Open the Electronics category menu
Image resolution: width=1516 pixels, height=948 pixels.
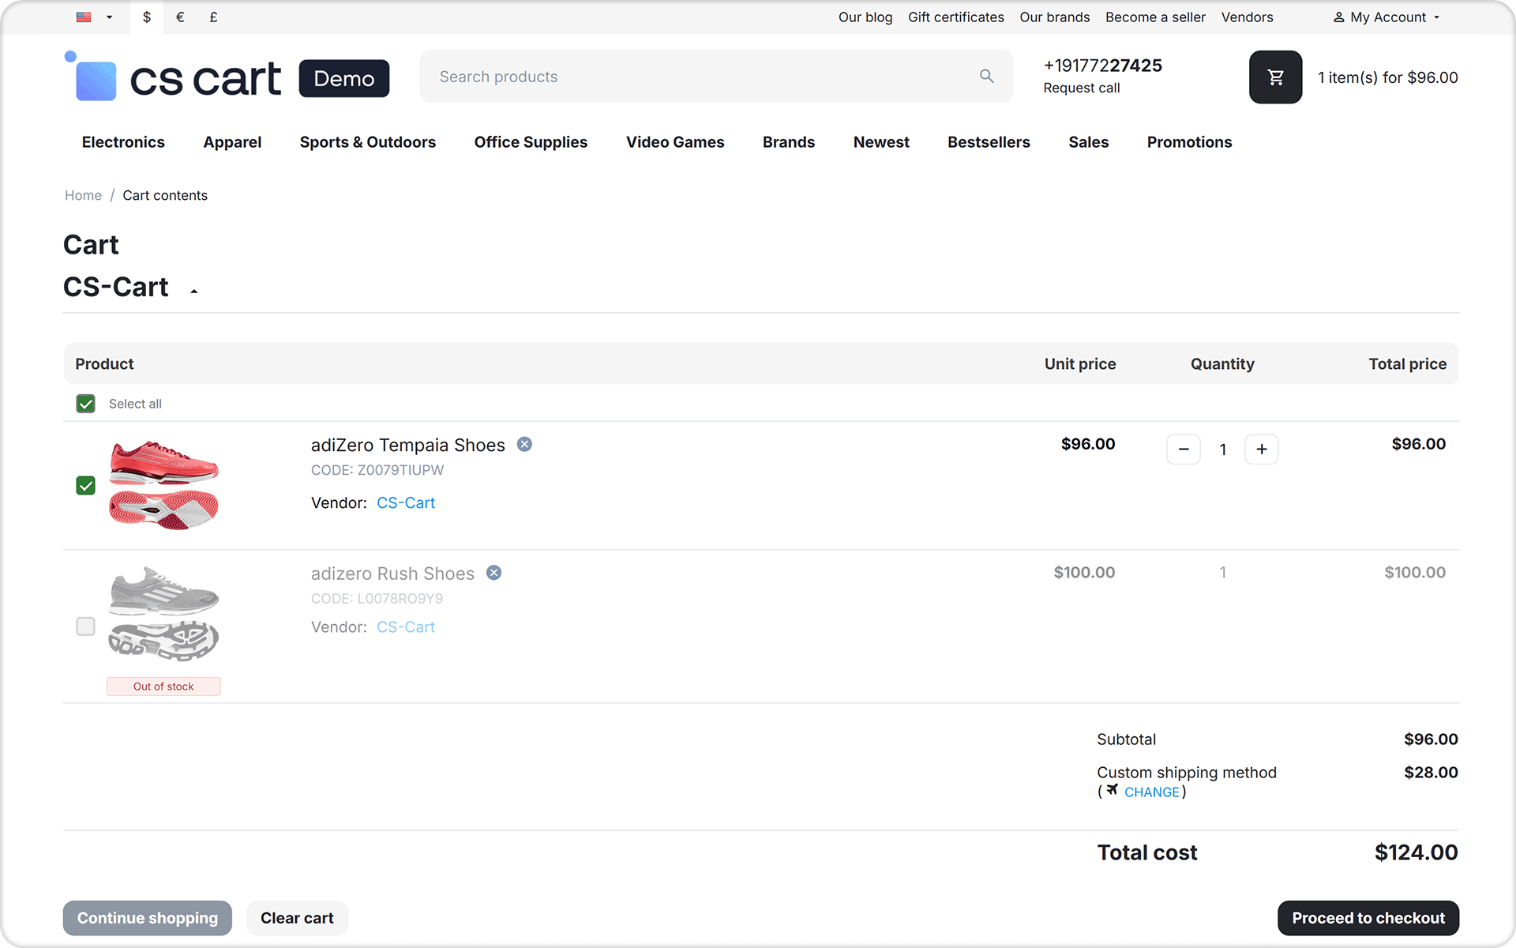pos(123,142)
